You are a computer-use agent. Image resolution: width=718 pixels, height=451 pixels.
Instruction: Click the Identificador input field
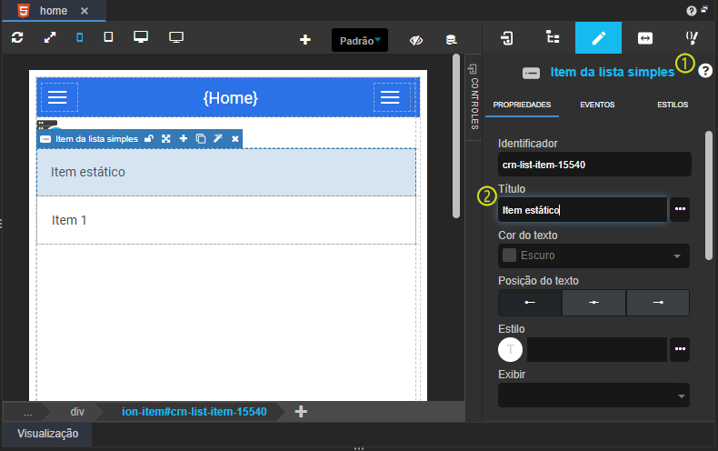click(x=594, y=165)
